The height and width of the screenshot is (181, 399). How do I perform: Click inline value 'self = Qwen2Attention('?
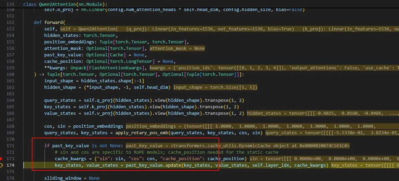[x=89, y=29]
